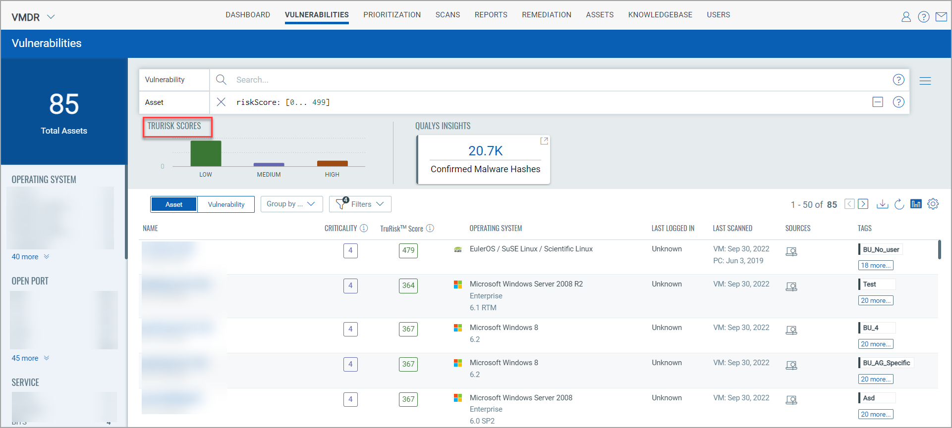This screenshot has height=428, width=952.
Task: Open the Reports tab
Action: (491, 15)
